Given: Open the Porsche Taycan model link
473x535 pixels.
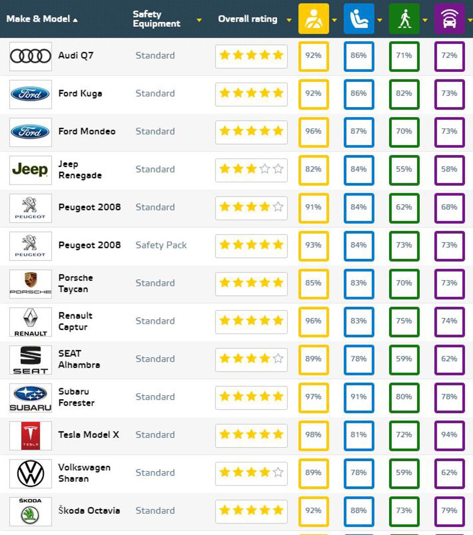Looking at the screenshot, I should click(x=75, y=283).
